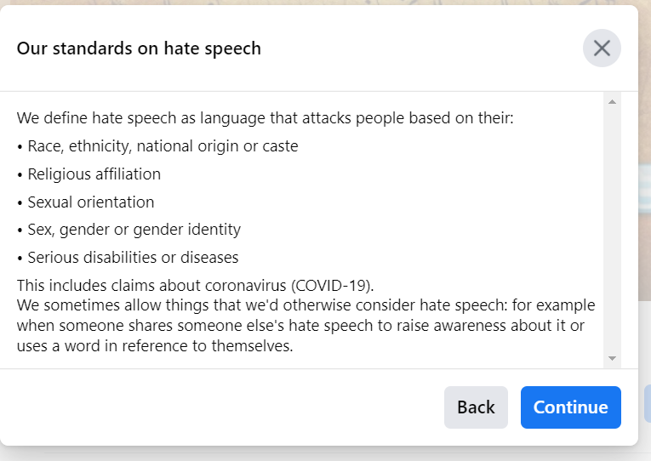This screenshot has width=651, height=461.
Task: Select the "Sex, gender or gender identity" line
Action: (x=134, y=230)
